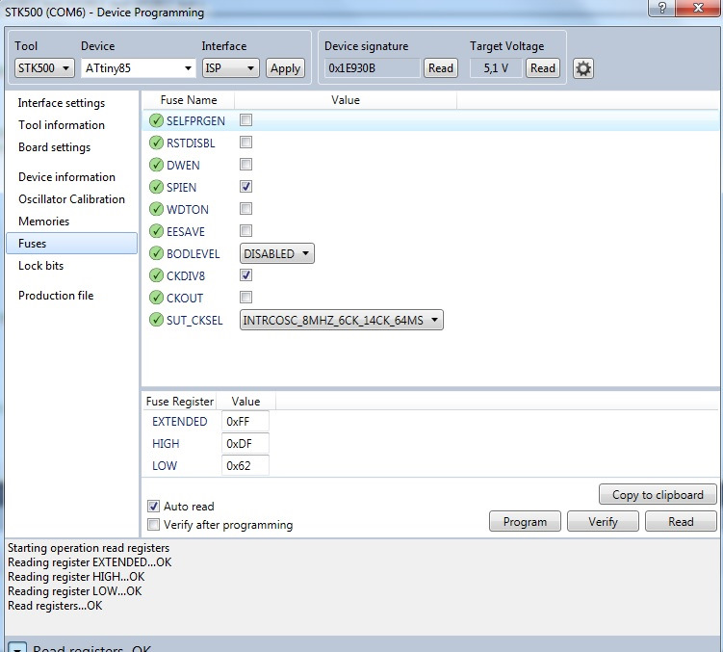Screen dimensions: 723x652
Task: Click the settings gear icon
Action: (x=583, y=68)
